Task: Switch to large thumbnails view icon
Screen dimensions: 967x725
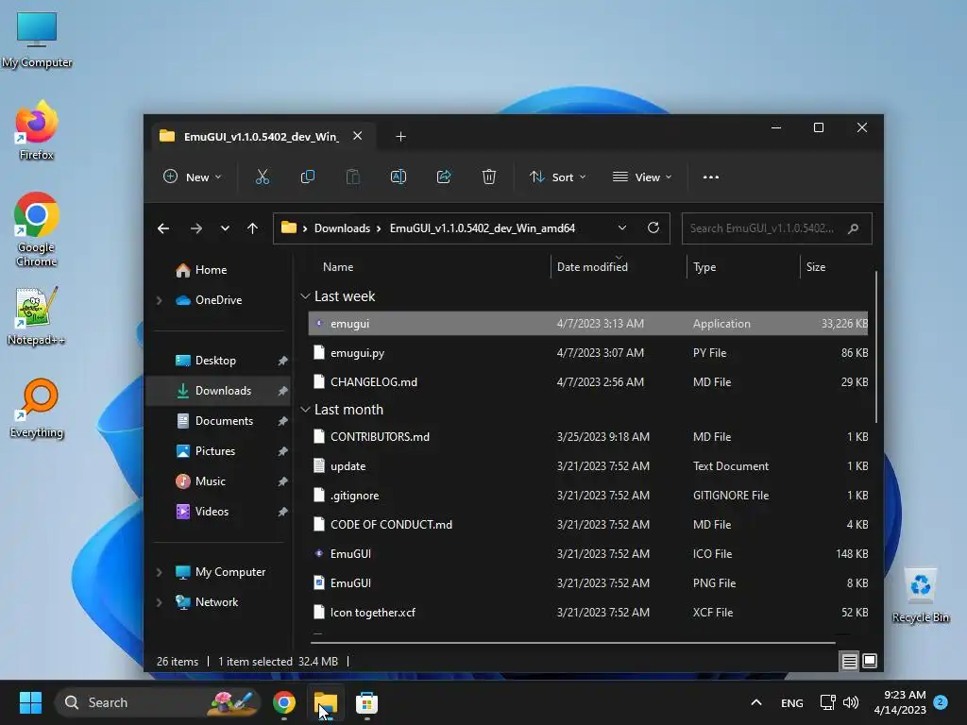Action: [x=870, y=661]
